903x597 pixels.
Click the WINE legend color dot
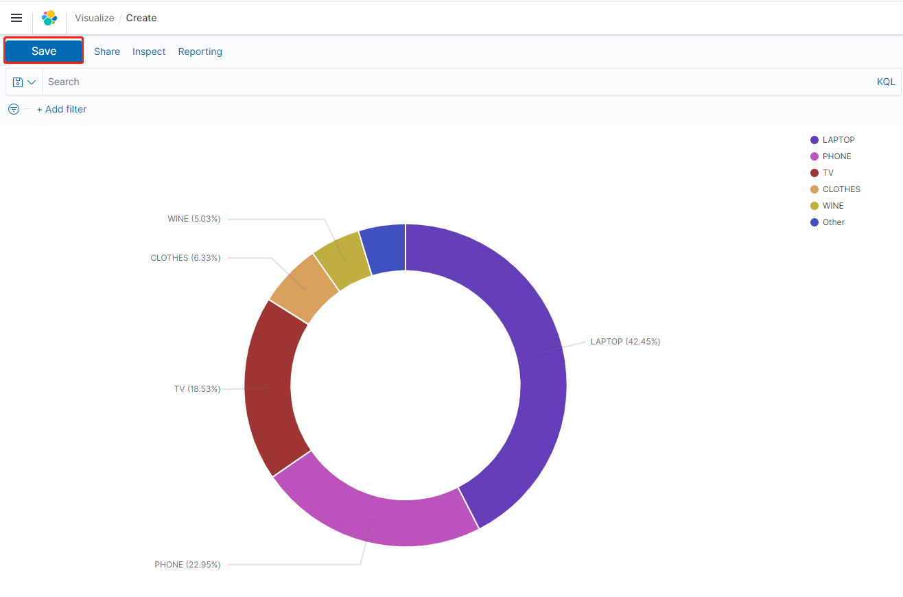click(x=814, y=206)
